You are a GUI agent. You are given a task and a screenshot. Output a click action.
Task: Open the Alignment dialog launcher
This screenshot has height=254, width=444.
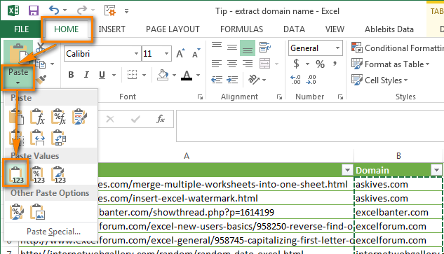click(279, 97)
